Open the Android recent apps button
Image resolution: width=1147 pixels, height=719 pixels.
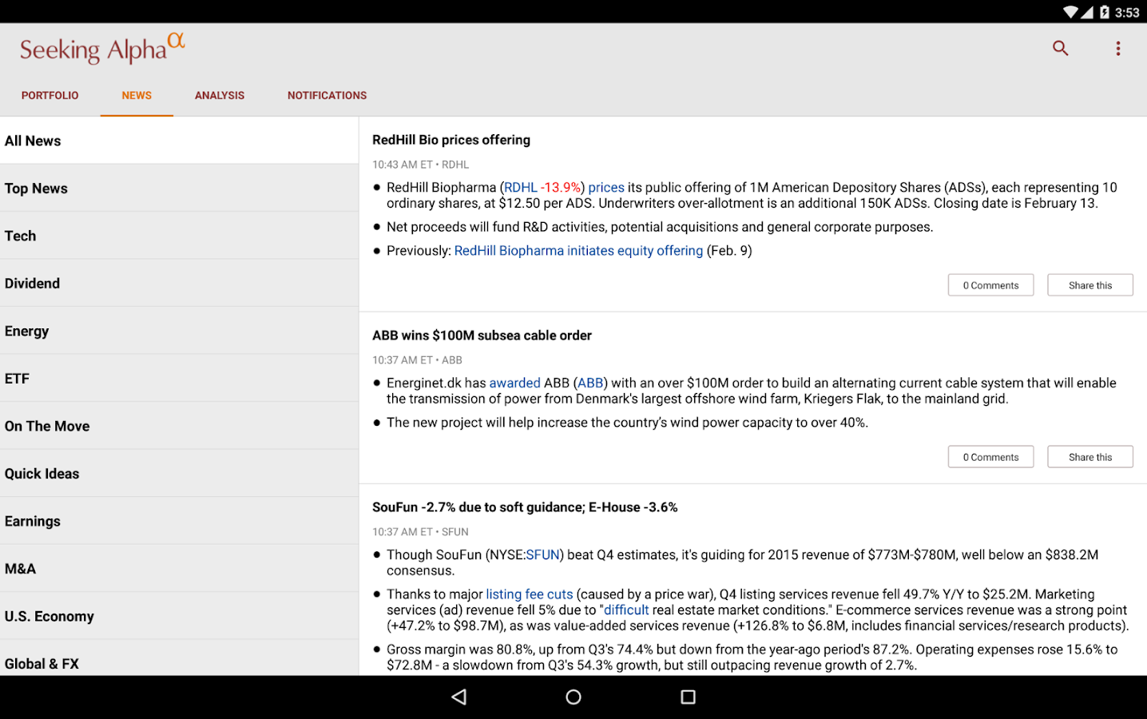point(688,697)
